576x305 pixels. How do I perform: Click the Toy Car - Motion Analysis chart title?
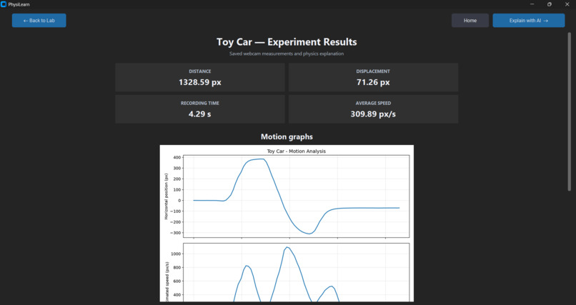296,151
